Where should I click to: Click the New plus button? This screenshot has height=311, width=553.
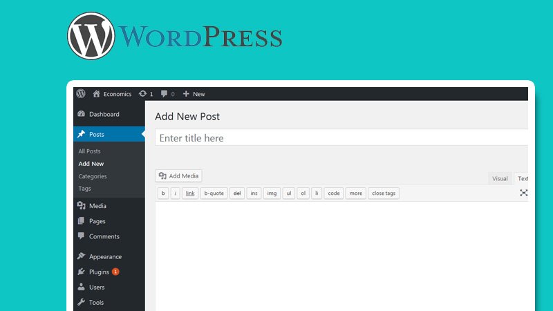point(194,94)
